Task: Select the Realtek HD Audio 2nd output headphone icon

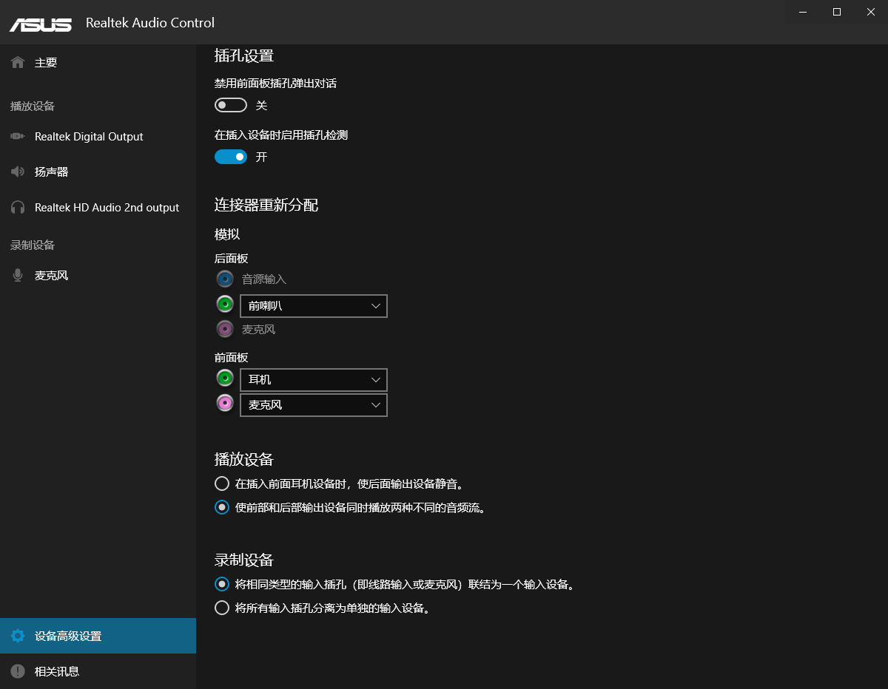Action: click(x=16, y=207)
